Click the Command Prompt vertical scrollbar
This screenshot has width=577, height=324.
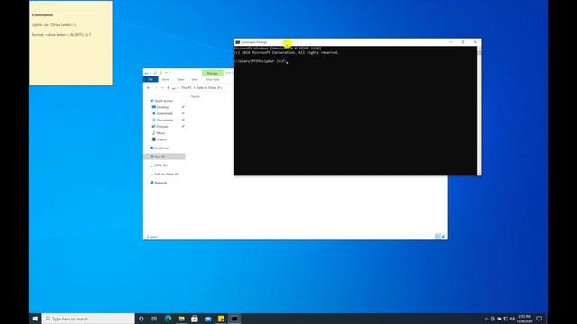click(479, 111)
